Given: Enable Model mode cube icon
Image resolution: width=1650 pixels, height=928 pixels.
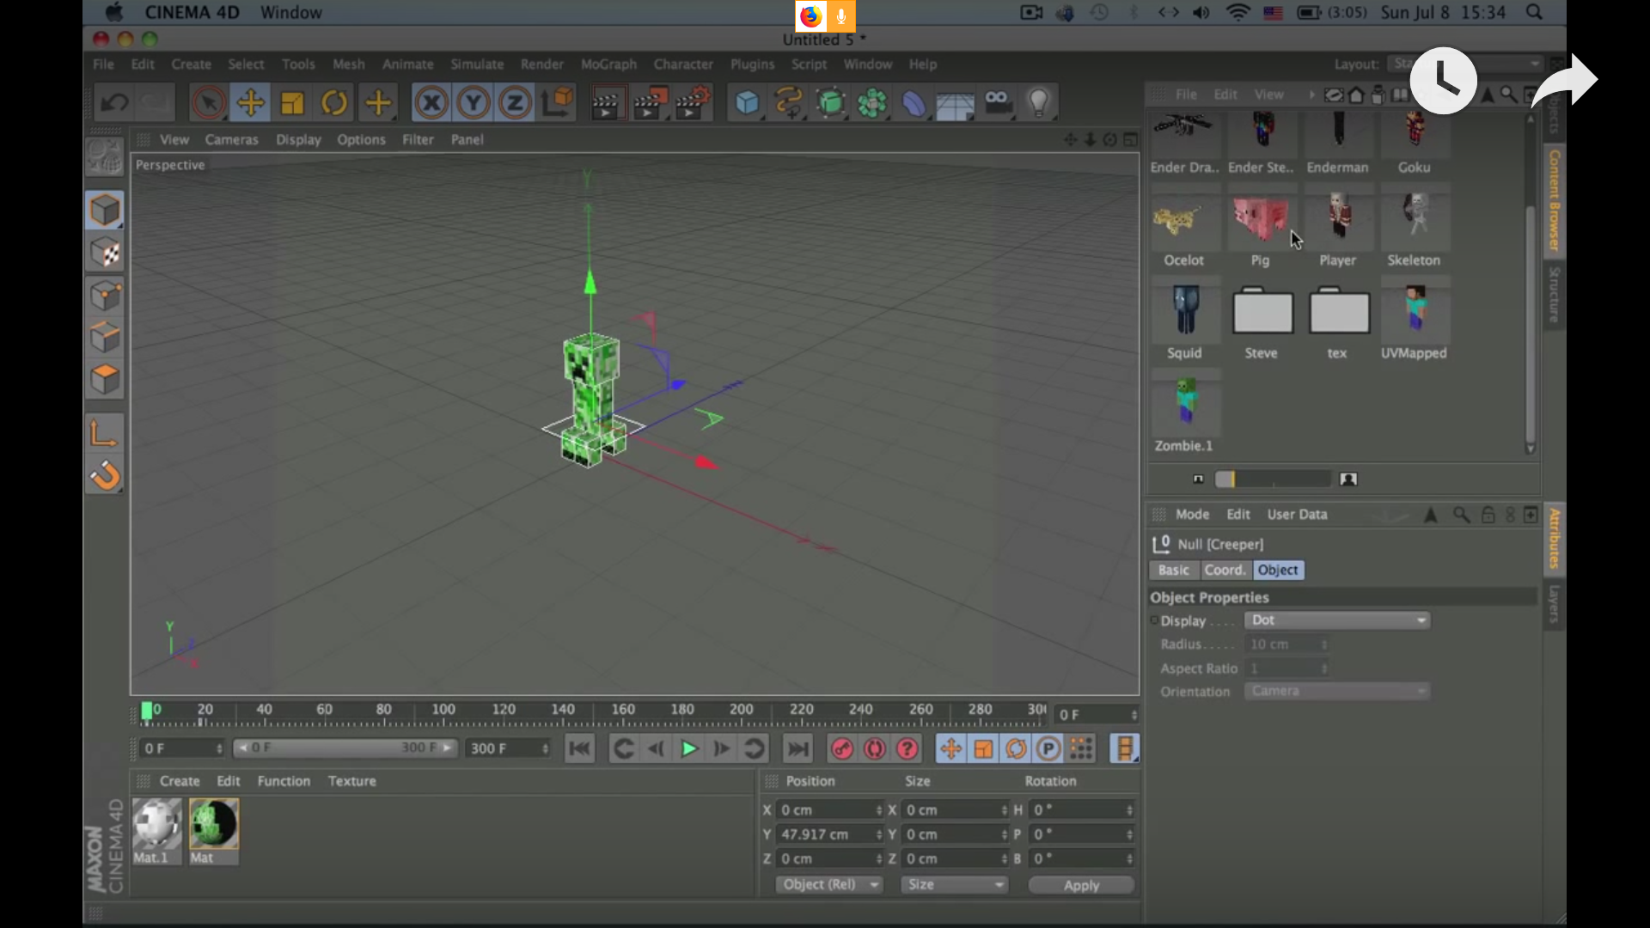Looking at the screenshot, I should pyautogui.click(x=105, y=211).
